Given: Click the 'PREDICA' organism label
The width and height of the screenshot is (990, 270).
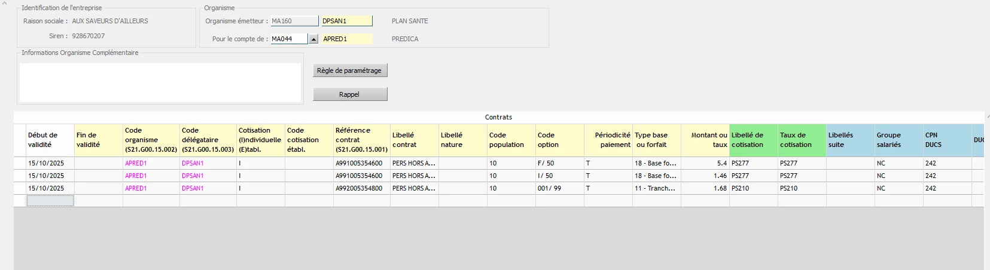Looking at the screenshot, I should click(405, 39).
